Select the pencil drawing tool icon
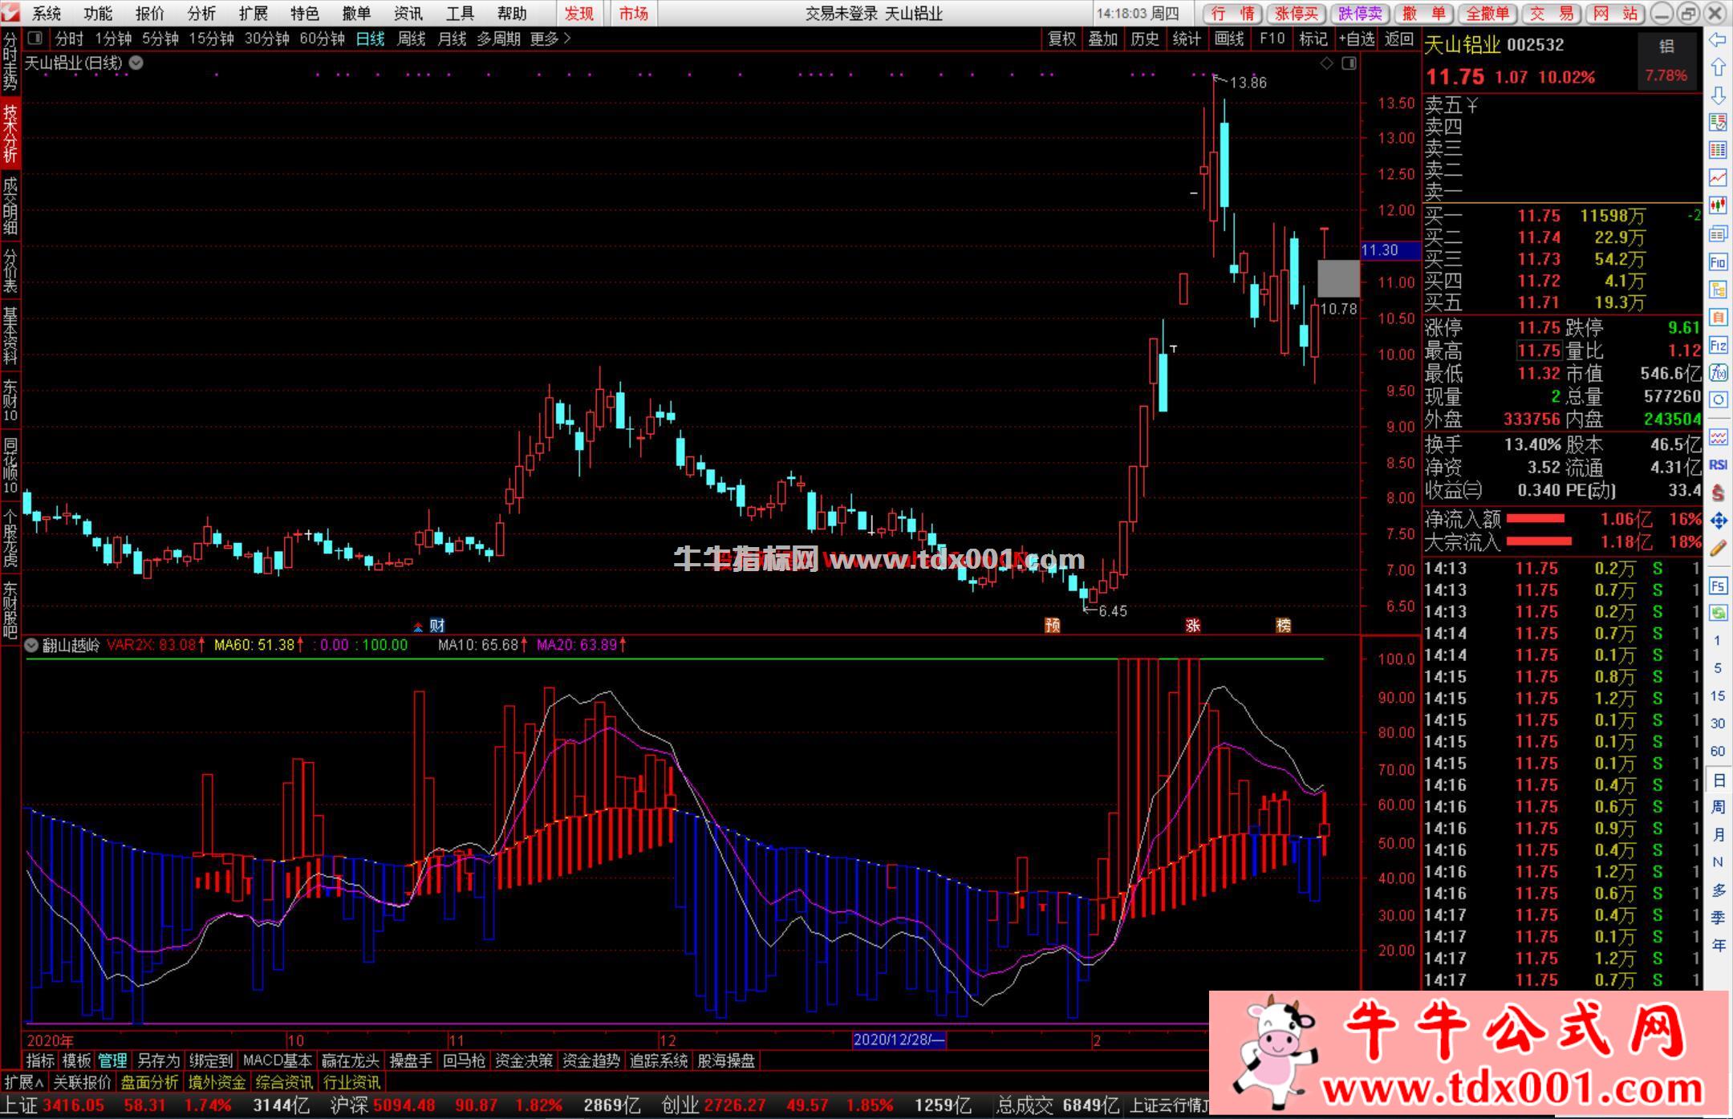The image size is (1733, 1119). tap(1718, 549)
